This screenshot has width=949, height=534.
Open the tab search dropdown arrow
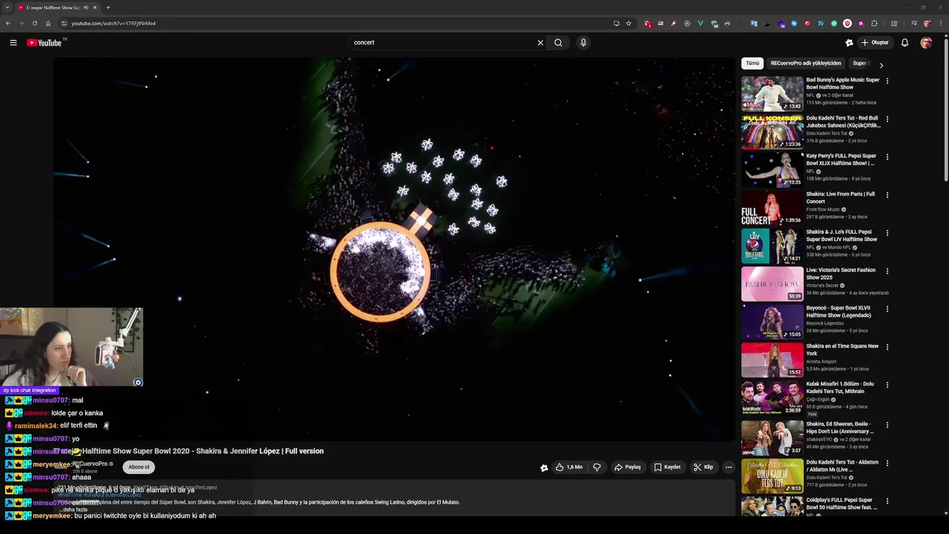point(7,7)
